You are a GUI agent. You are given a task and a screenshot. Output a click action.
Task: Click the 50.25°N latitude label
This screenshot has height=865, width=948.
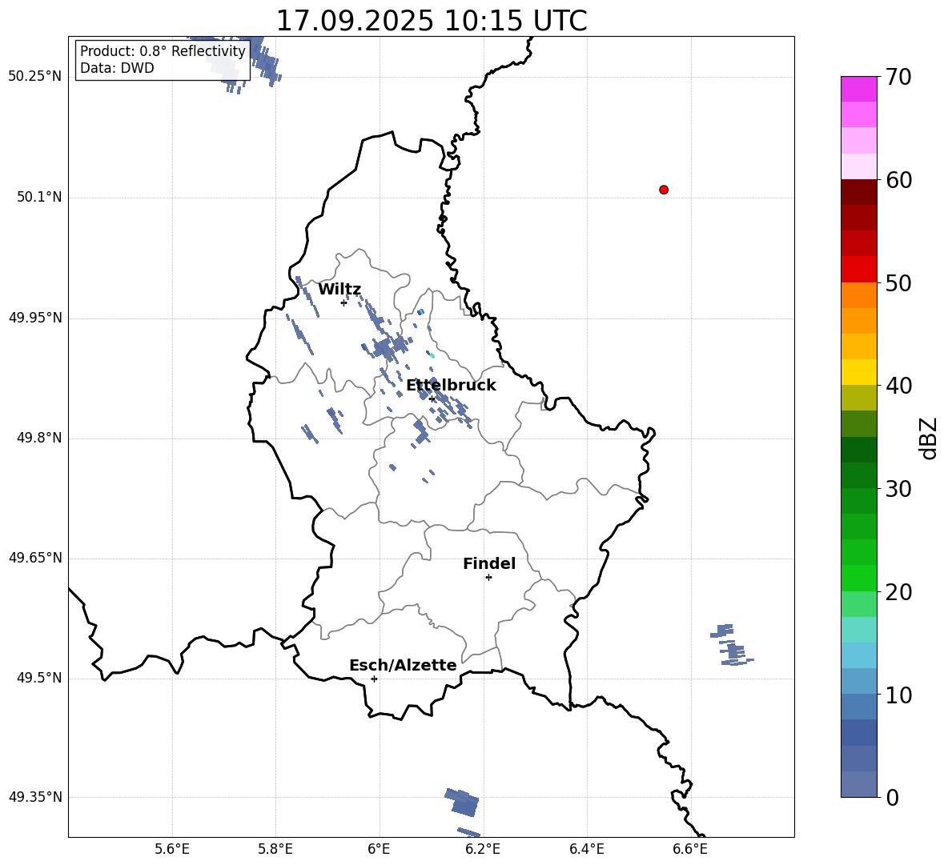pyautogui.click(x=35, y=77)
